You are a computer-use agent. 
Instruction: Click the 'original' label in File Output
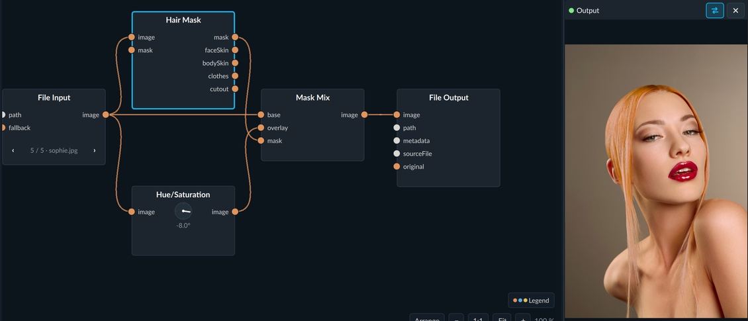point(414,167)
